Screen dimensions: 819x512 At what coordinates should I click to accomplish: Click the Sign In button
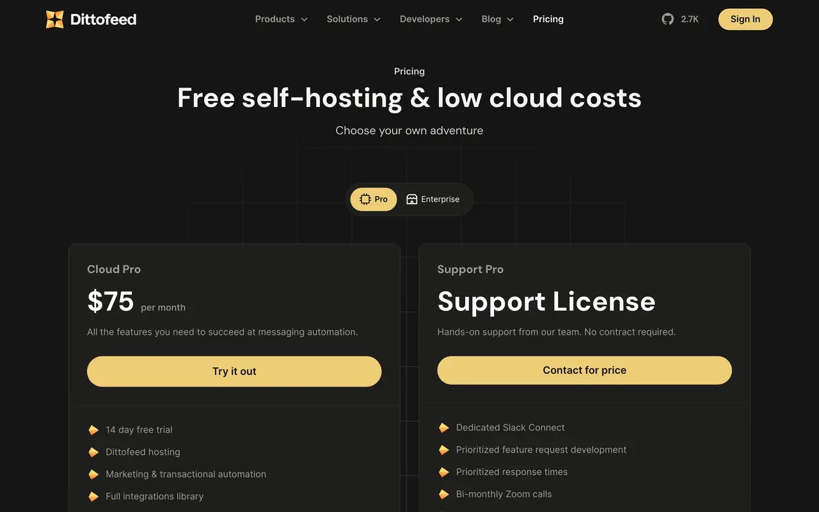(x=745, y=19)
